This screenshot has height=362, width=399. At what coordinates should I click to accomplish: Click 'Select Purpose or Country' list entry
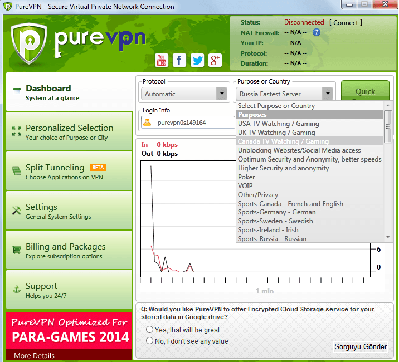point(310,106)
